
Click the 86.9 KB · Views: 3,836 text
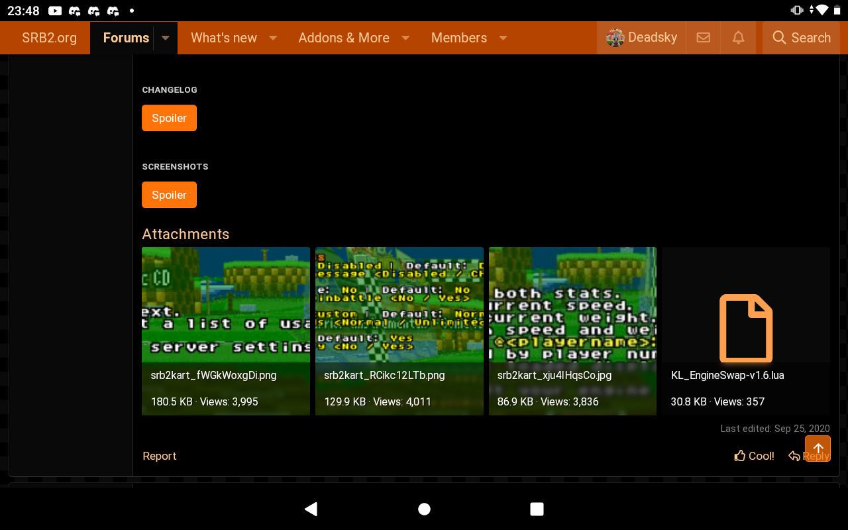[548, 401]
